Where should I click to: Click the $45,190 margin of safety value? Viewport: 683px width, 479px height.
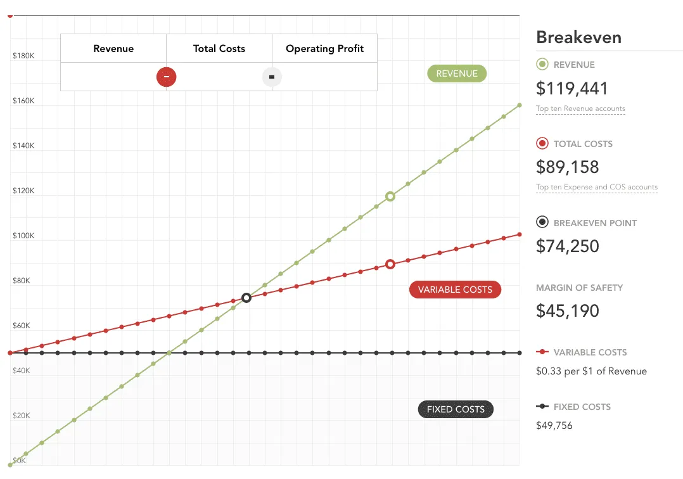[x=567, y=310]
